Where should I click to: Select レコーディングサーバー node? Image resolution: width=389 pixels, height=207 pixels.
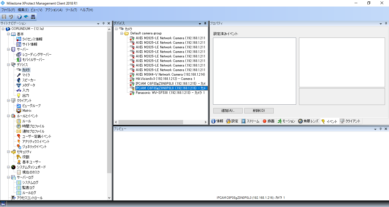point(37,55)
